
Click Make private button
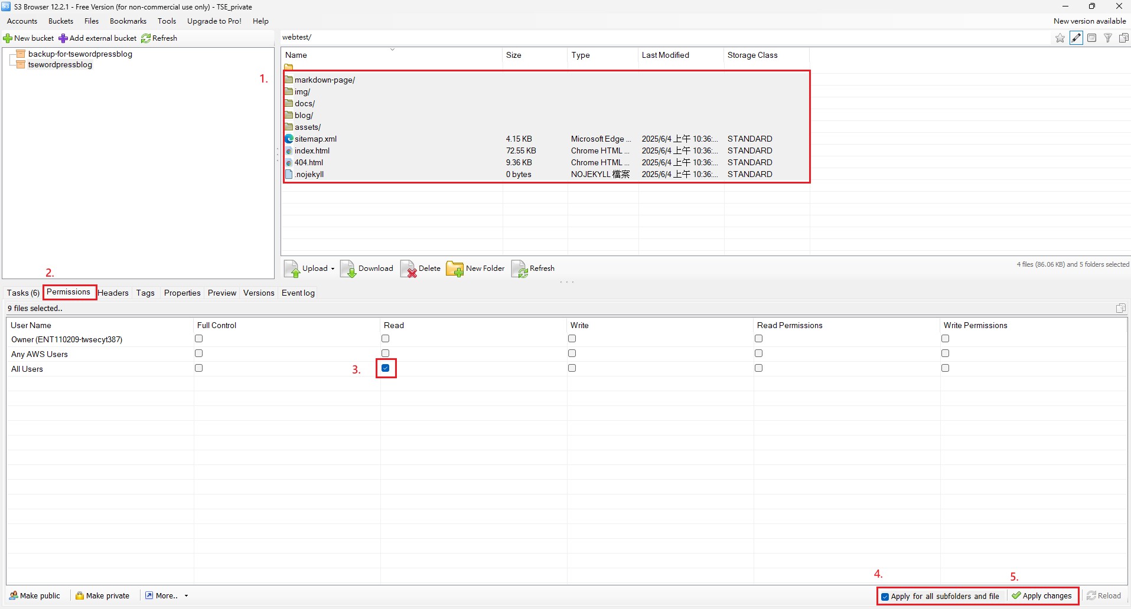pos(103,595)
